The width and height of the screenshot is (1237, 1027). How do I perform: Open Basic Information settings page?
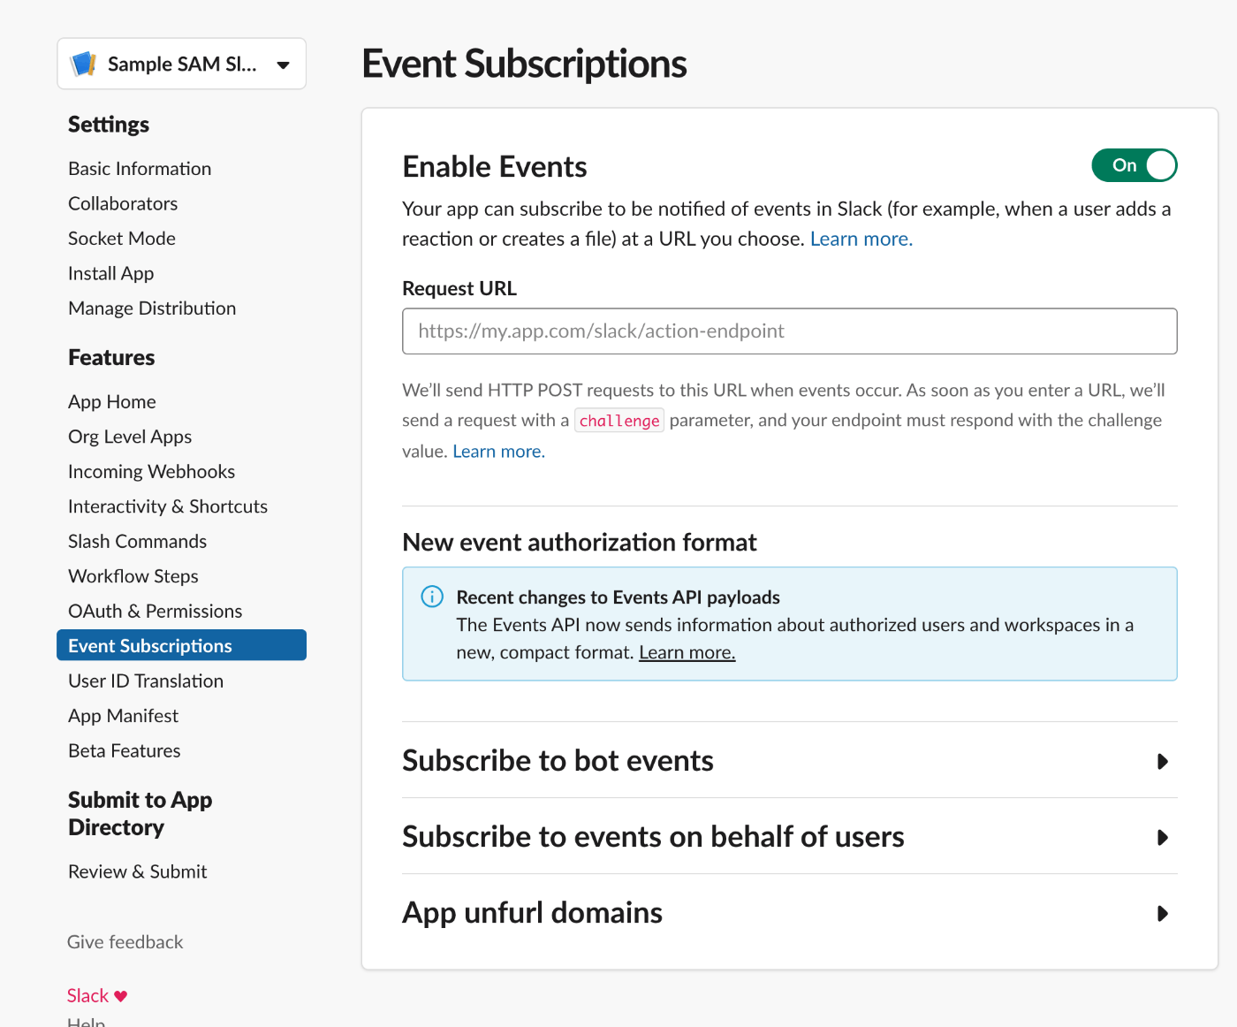pos(140,169)
